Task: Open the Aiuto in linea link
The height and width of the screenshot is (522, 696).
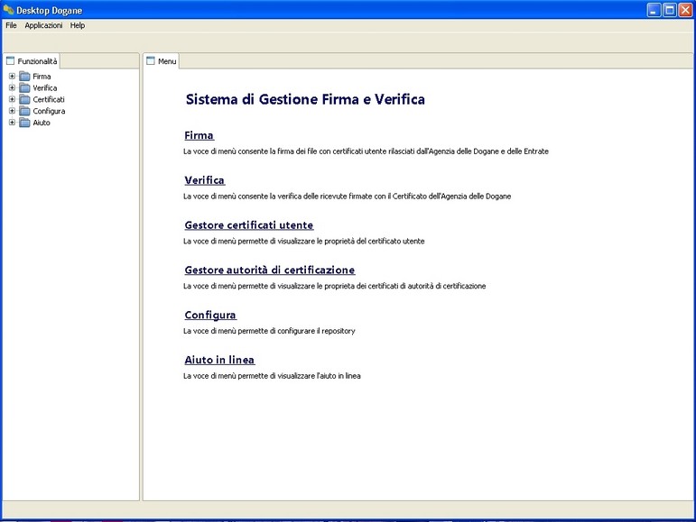Action: coord(219,360)
